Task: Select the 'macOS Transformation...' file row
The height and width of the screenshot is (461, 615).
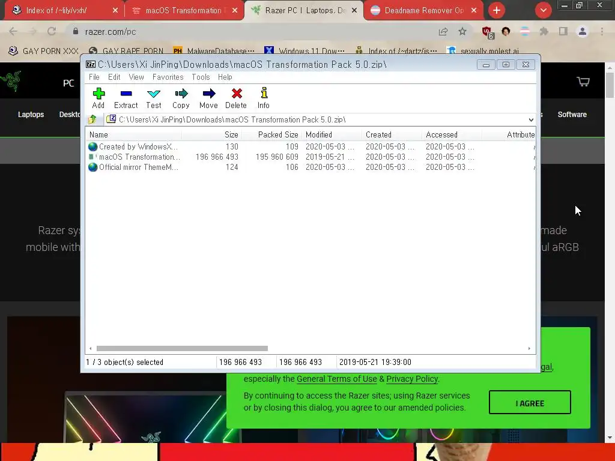Action: (310, 157)
